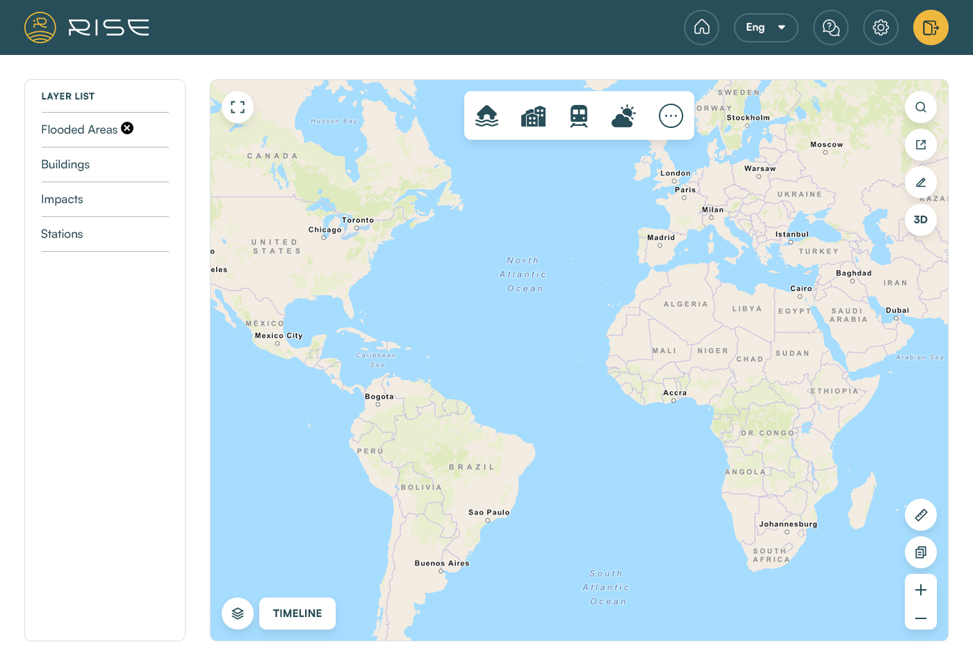Open the Eng language dropdown
This screenshot has width=973, height=665.
click(766, 28)
